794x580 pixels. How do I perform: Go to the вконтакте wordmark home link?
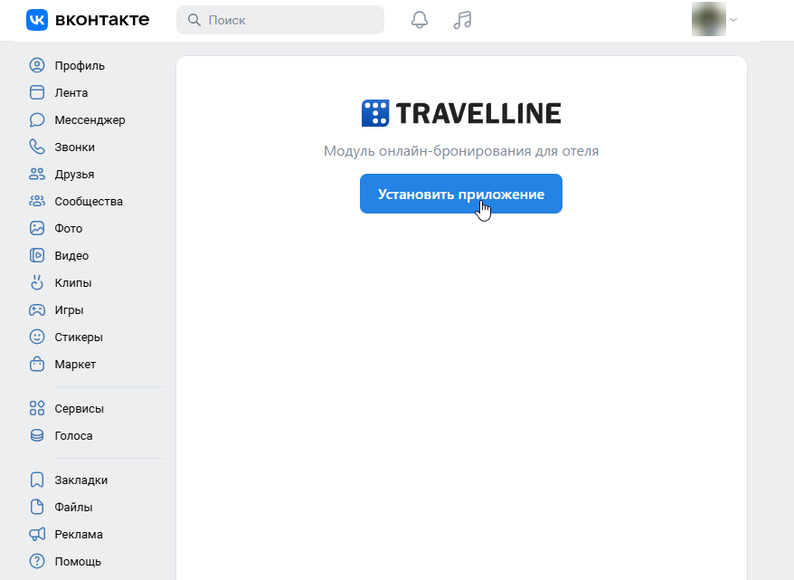point(102,20)
